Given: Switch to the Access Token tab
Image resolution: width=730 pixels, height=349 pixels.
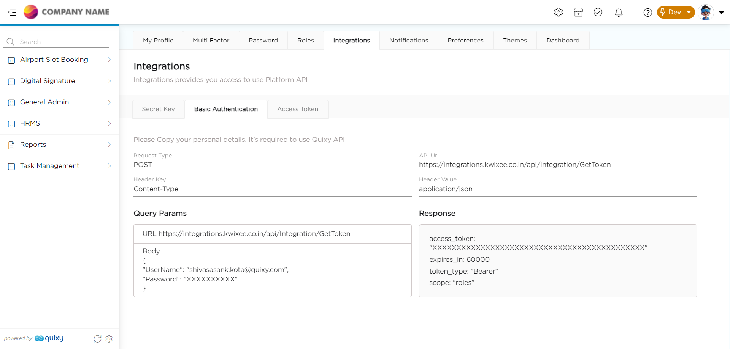Looking at the screenshot, I should [298, 109].
